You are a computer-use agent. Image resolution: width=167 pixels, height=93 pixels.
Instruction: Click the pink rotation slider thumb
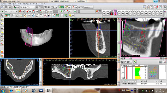pyautogui.click(x=130, y=58)
